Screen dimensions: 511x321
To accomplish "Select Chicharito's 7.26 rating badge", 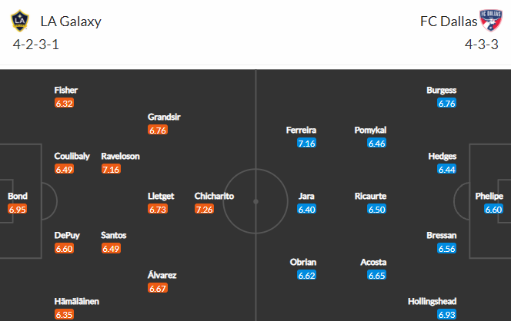I will [205, 209].
